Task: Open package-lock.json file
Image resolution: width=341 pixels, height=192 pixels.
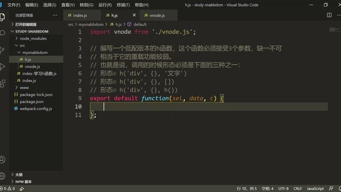Action: (x=36, y=94)
